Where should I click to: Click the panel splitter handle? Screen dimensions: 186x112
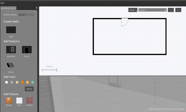[x=38, y=69]
